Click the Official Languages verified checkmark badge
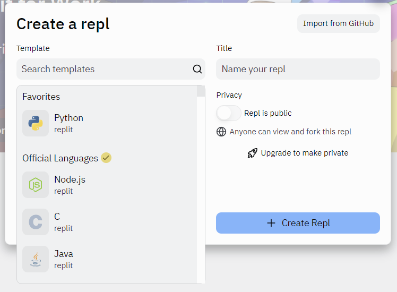The height and width of the screenshot is (292, 397). click(x=106, y=158)
